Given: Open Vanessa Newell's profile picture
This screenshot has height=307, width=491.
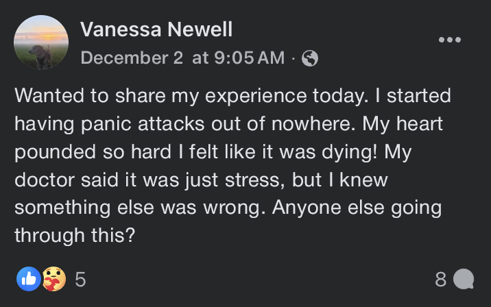Looking at the screenshot, I should [41, 42].
